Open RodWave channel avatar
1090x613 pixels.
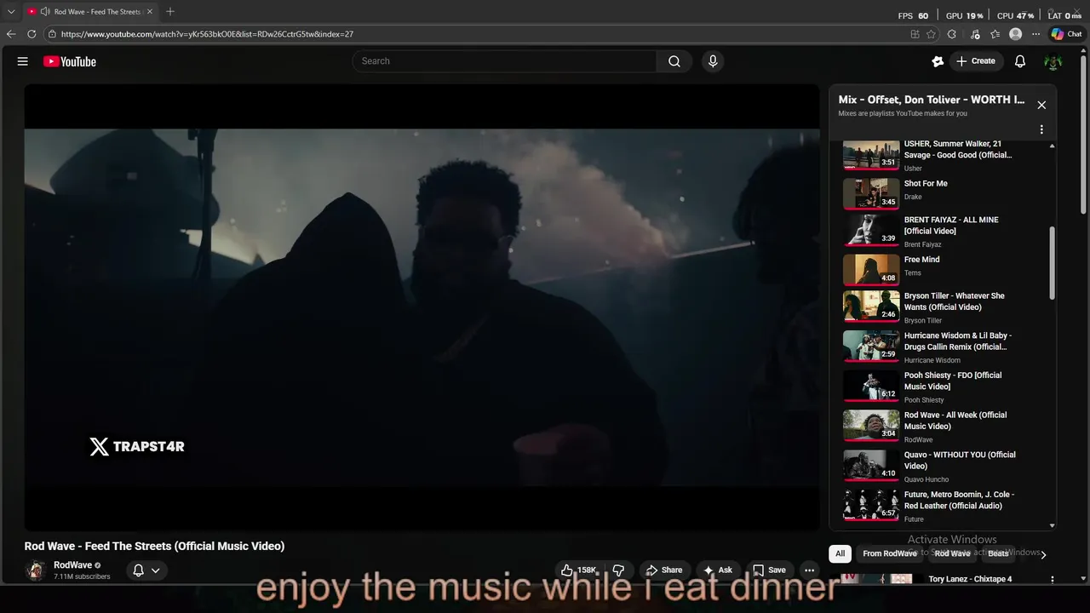pos(36,570)
